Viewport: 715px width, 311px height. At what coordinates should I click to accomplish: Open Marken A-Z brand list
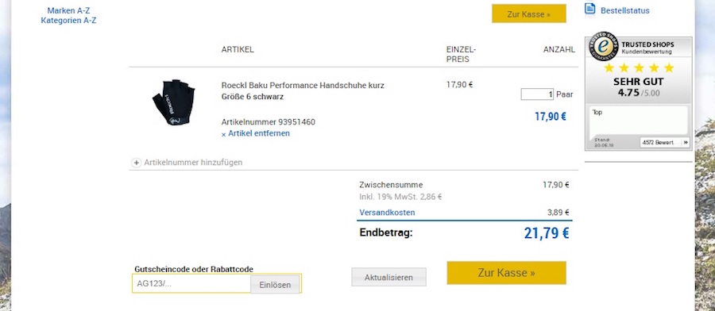(69, 10)
